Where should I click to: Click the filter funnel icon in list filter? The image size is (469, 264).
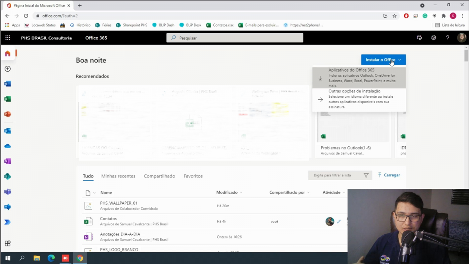click(x=366, y=175)
